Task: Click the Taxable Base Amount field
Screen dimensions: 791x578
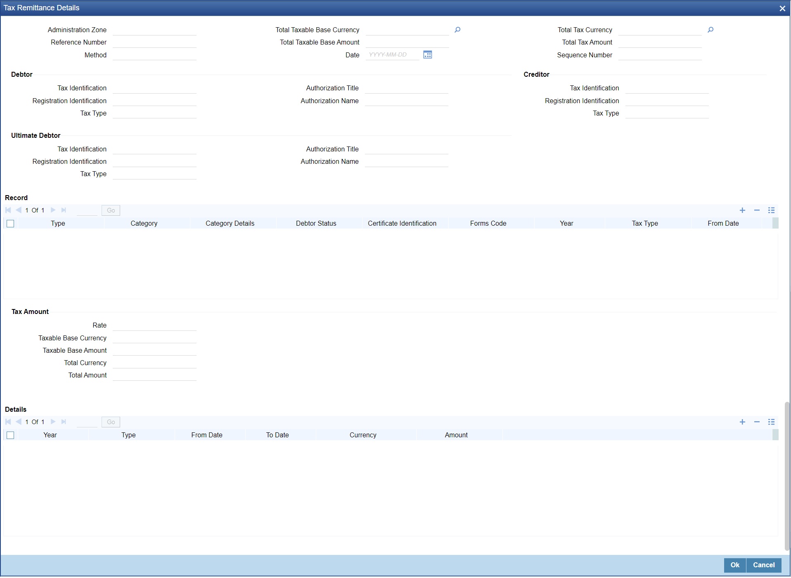Action: (154, 350)
